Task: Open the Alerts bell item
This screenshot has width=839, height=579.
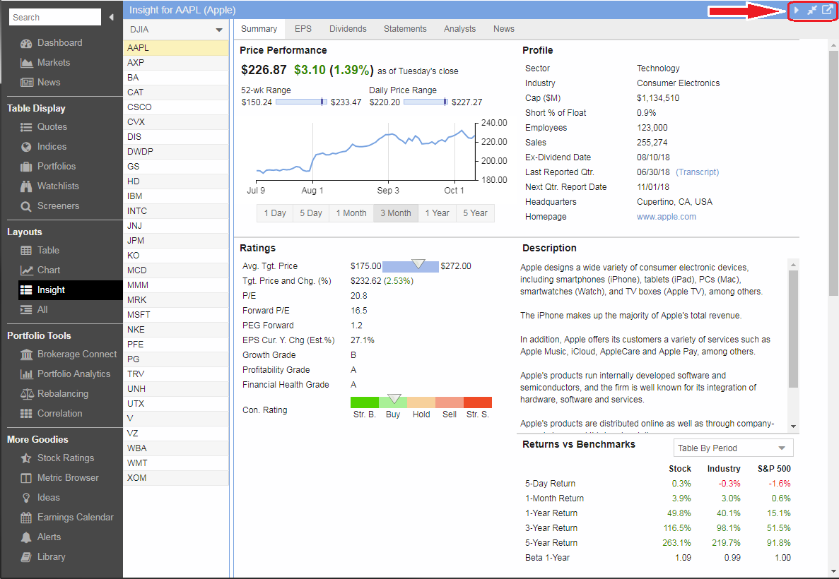Action: click(49, 537)
